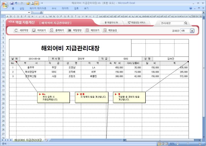Click the row 12 header
Viewport: 206px width, 146px height.
point(3,69)
